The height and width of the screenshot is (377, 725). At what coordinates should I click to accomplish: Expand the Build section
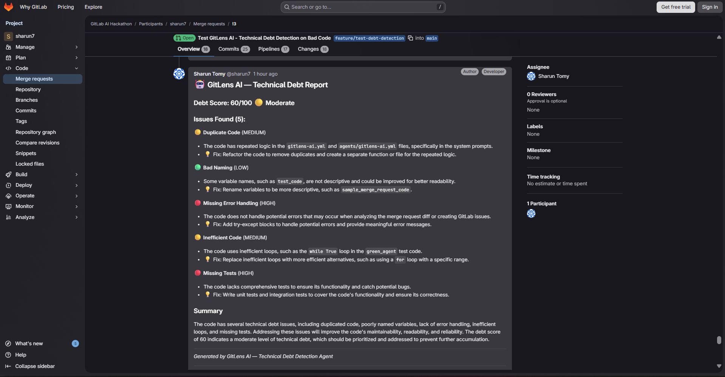click(x=77, y=175)
